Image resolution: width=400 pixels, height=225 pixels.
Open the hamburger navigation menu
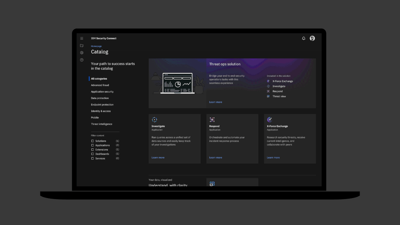(82, 38)
